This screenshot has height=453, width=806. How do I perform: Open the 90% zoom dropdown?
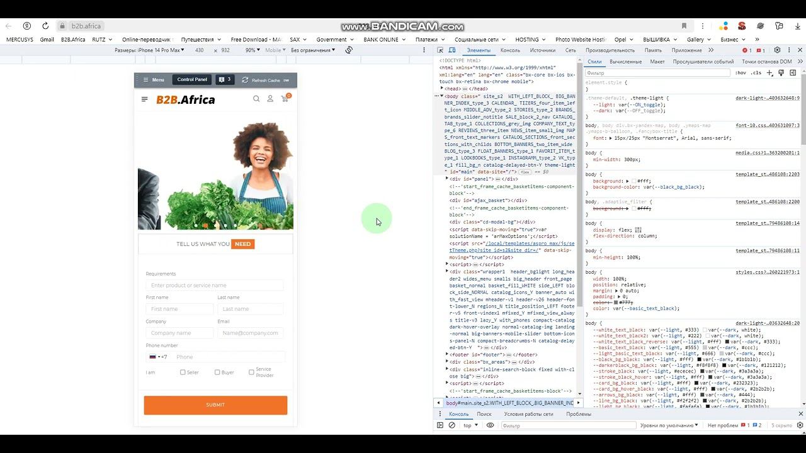coord(253,50)
